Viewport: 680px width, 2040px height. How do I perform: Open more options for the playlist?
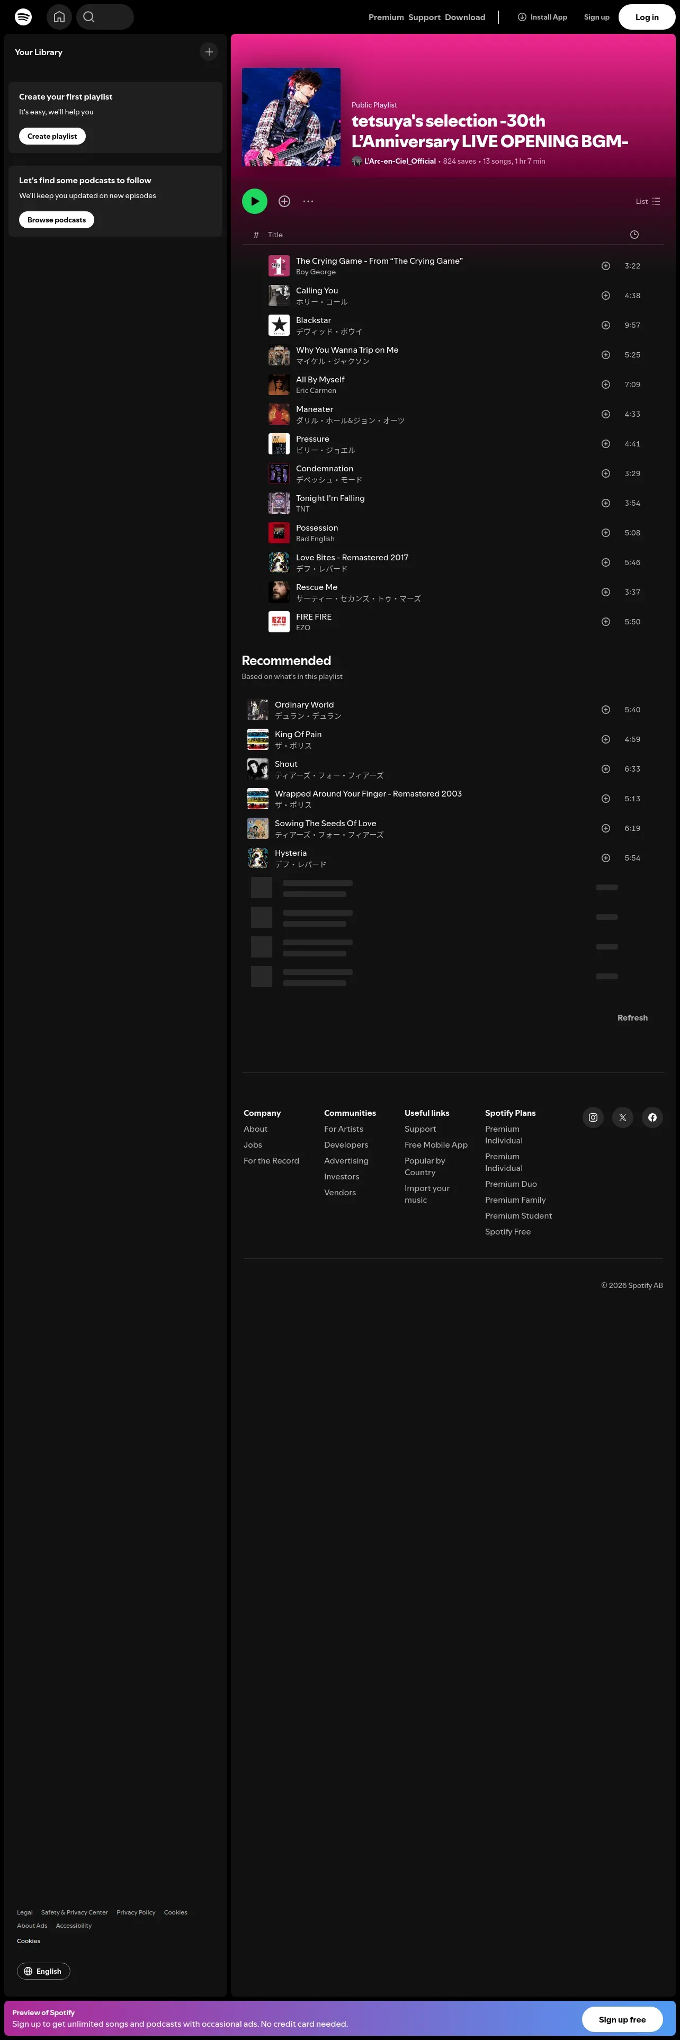(308, 201)
